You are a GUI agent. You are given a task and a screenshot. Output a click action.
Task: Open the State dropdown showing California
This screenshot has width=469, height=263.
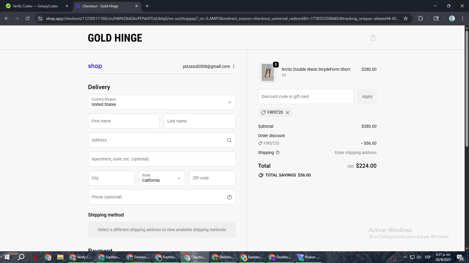[161, 178]
